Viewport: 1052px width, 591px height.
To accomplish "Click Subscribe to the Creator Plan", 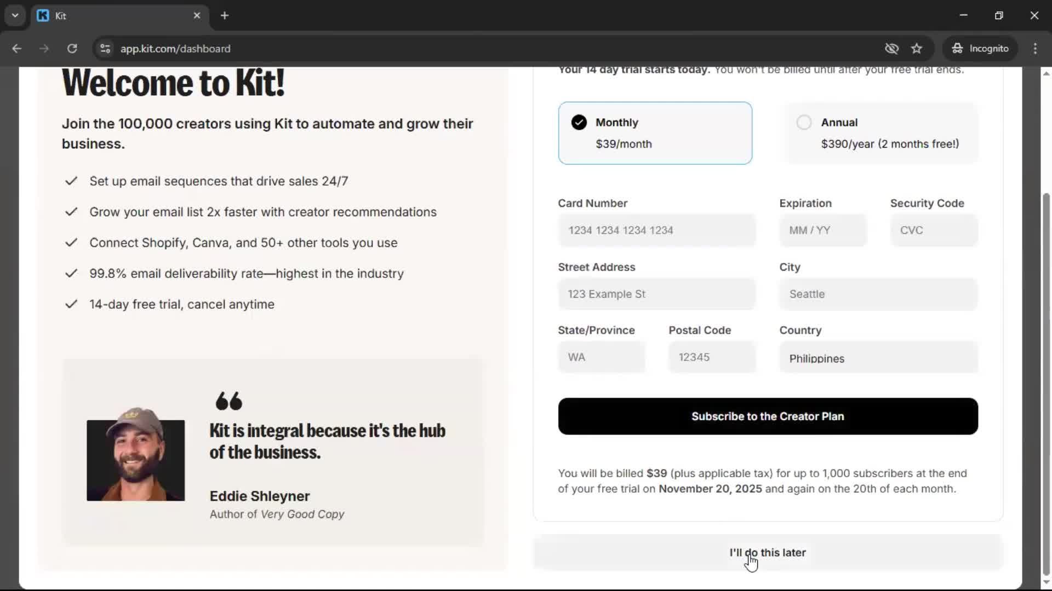I will [768, 416].
